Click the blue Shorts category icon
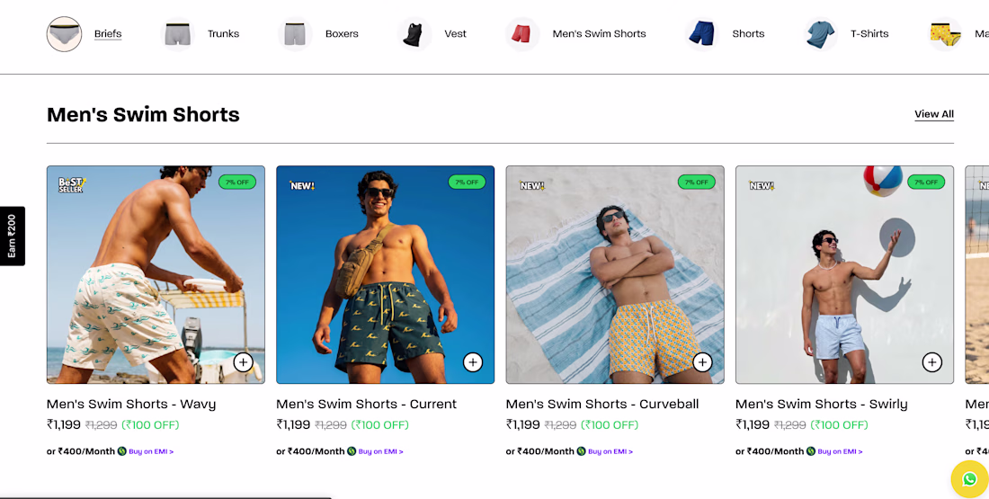 [702, 34]
